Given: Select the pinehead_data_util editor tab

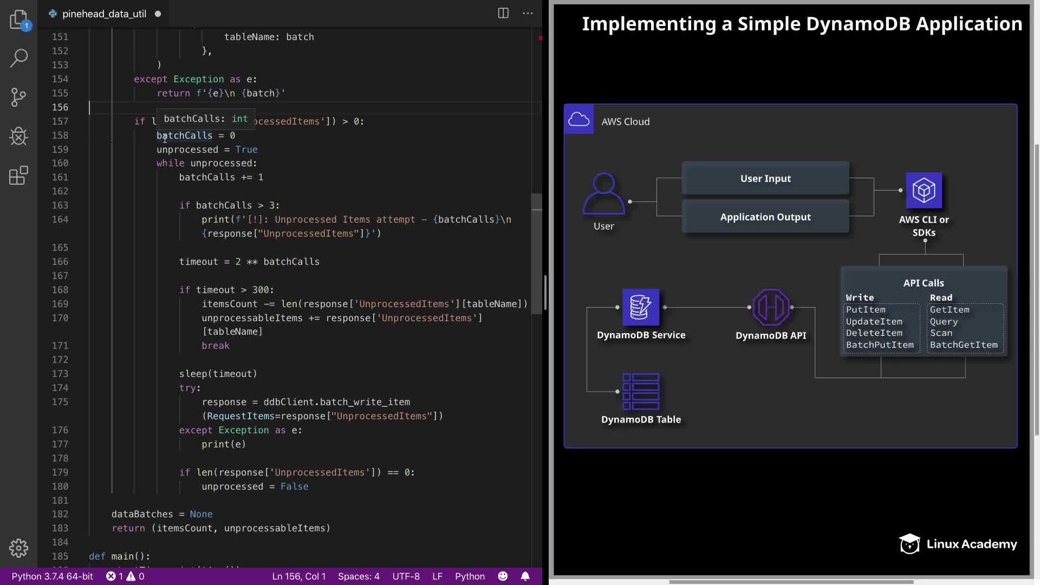Looking at the screenshot, I should (104, 14).
